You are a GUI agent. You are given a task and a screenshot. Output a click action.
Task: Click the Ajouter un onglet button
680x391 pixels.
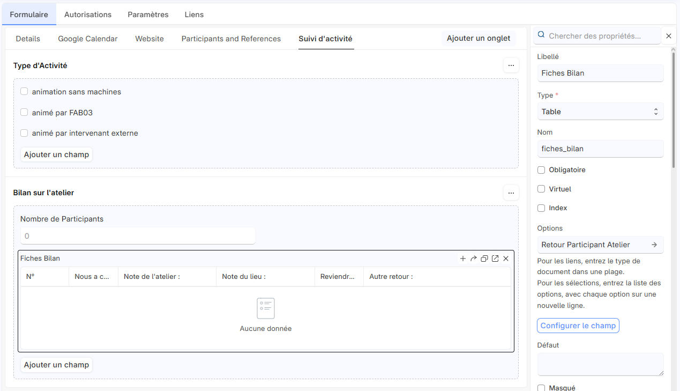pos(479,39)
